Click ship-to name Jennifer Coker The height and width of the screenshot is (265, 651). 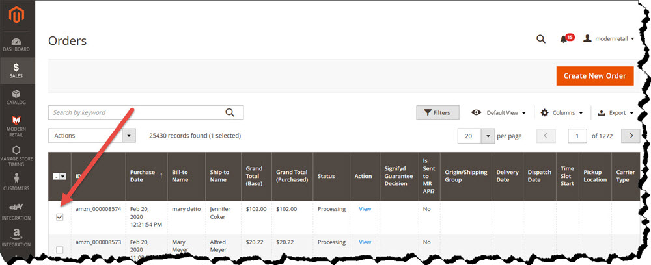(x=220, y=213)
